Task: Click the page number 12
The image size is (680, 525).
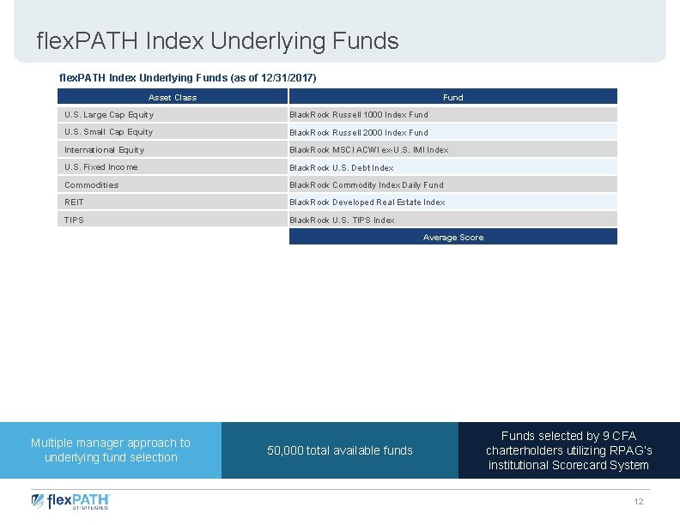Action: click(x=639, y=502)
